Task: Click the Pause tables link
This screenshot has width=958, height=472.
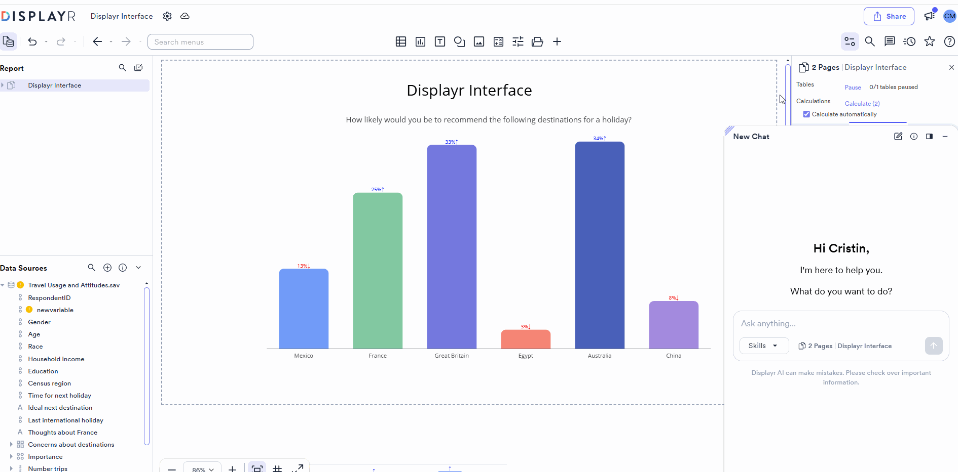Action: tap(853, 88)
